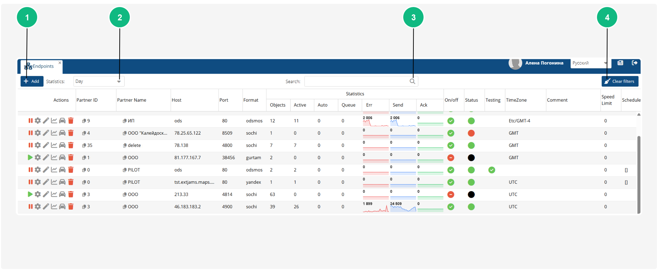Delete endpoint with host 78.25.65.122
Viewport: 658px width, 270px height.
pyautogui.click(x=71, y=133)
